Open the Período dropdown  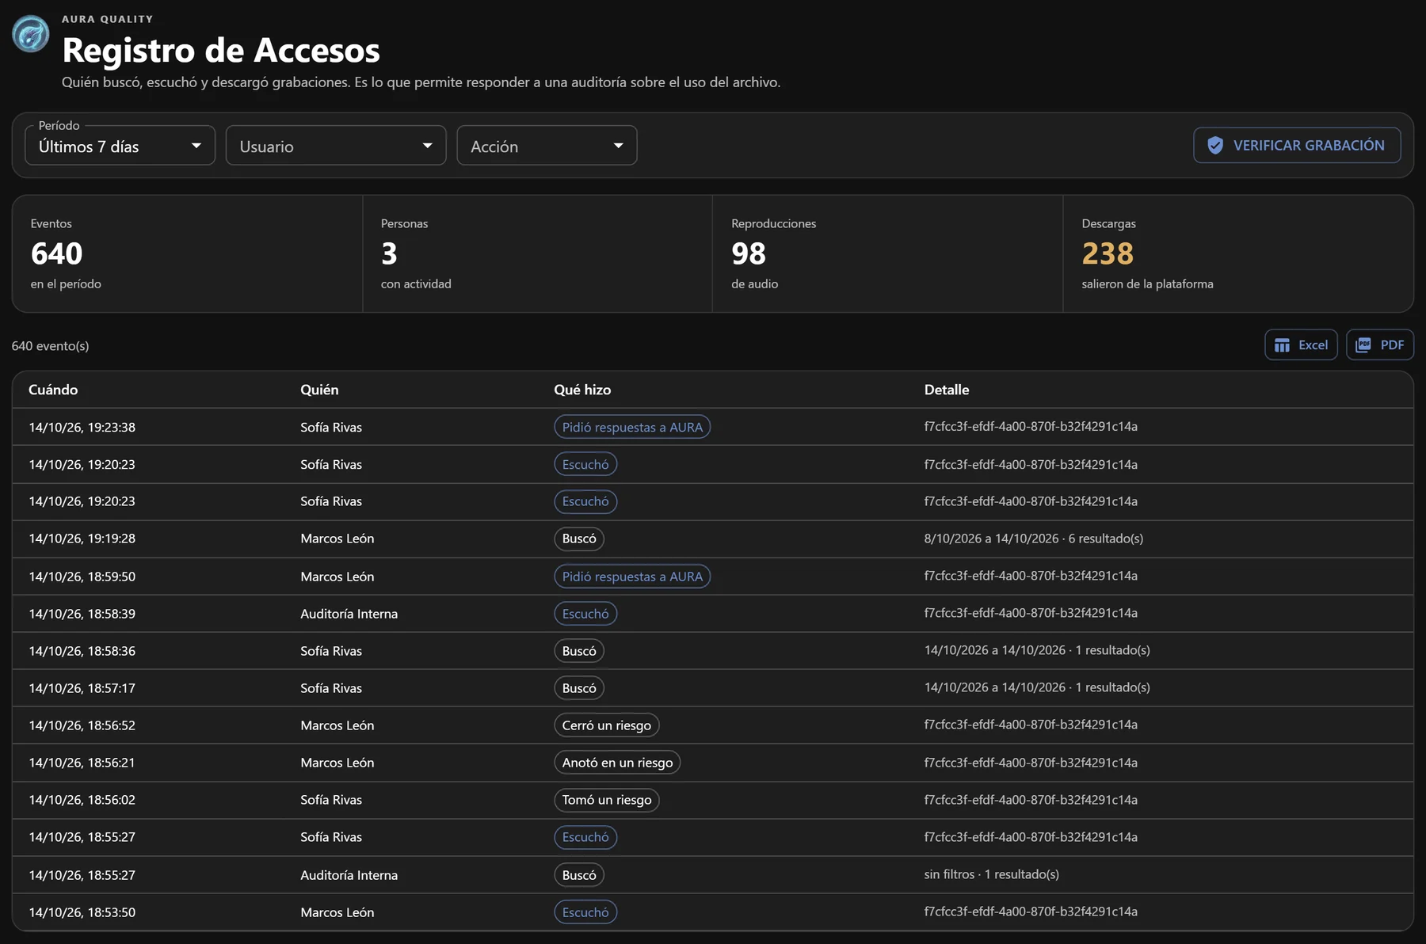point(120,146)
